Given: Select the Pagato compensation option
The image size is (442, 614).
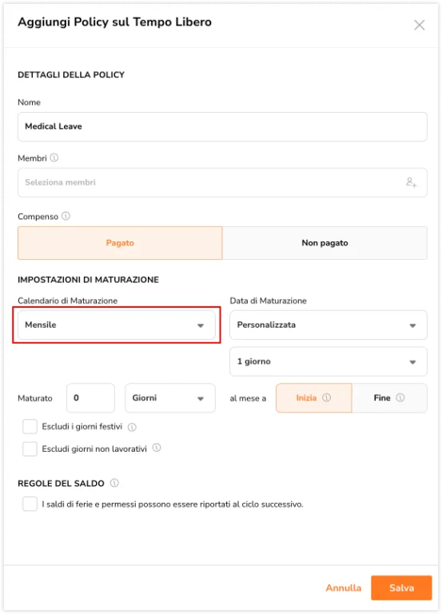Looking at the screenshot, I should 120,243.
